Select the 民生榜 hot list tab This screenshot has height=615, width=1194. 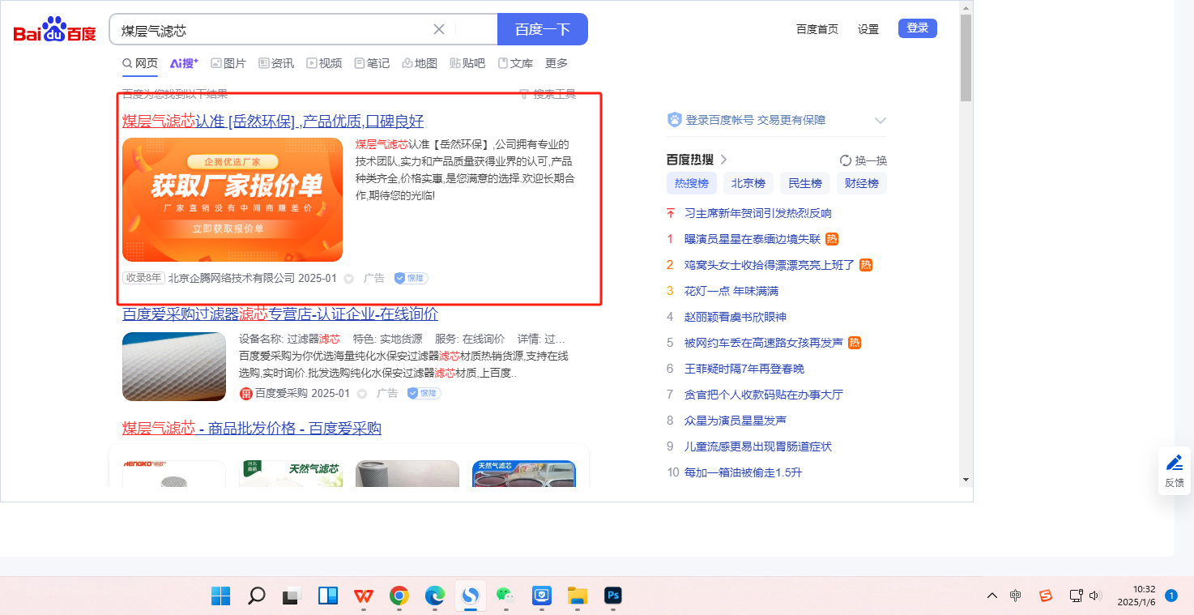[805, 183]
